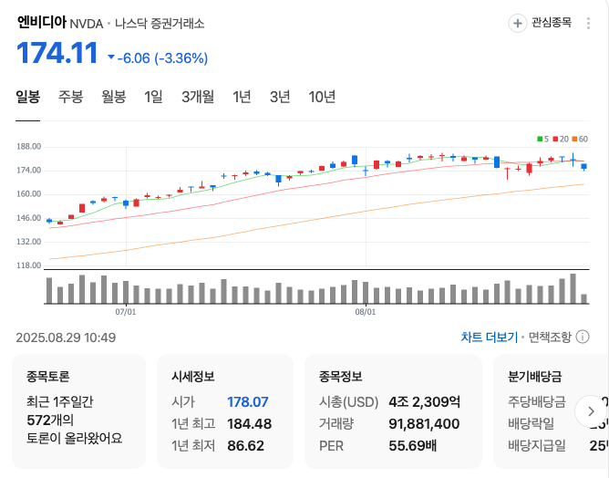Click the tallest volume bar near the right end

pyautogui.click(x=573, y=288)
